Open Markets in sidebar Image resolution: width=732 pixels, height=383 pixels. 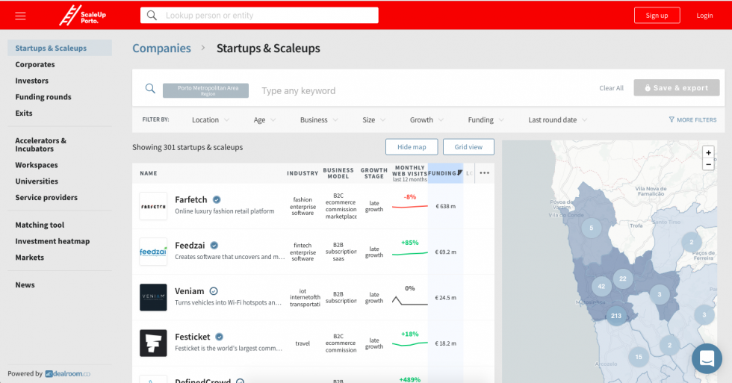click(x=29, y=258)
